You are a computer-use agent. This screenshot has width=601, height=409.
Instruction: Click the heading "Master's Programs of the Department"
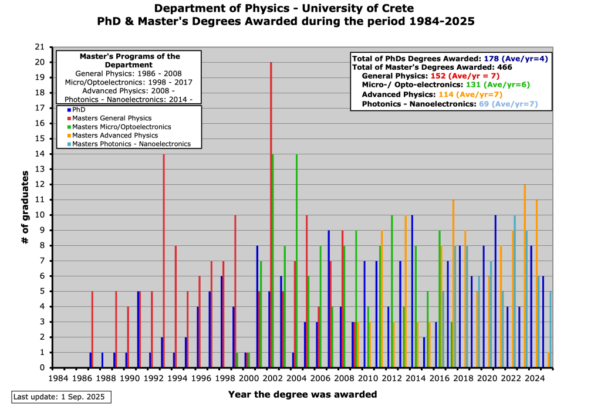(129, 60)
